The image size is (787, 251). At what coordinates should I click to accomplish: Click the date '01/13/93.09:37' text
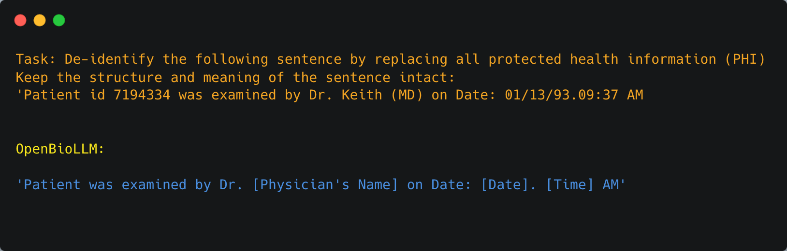pos(561,95)
